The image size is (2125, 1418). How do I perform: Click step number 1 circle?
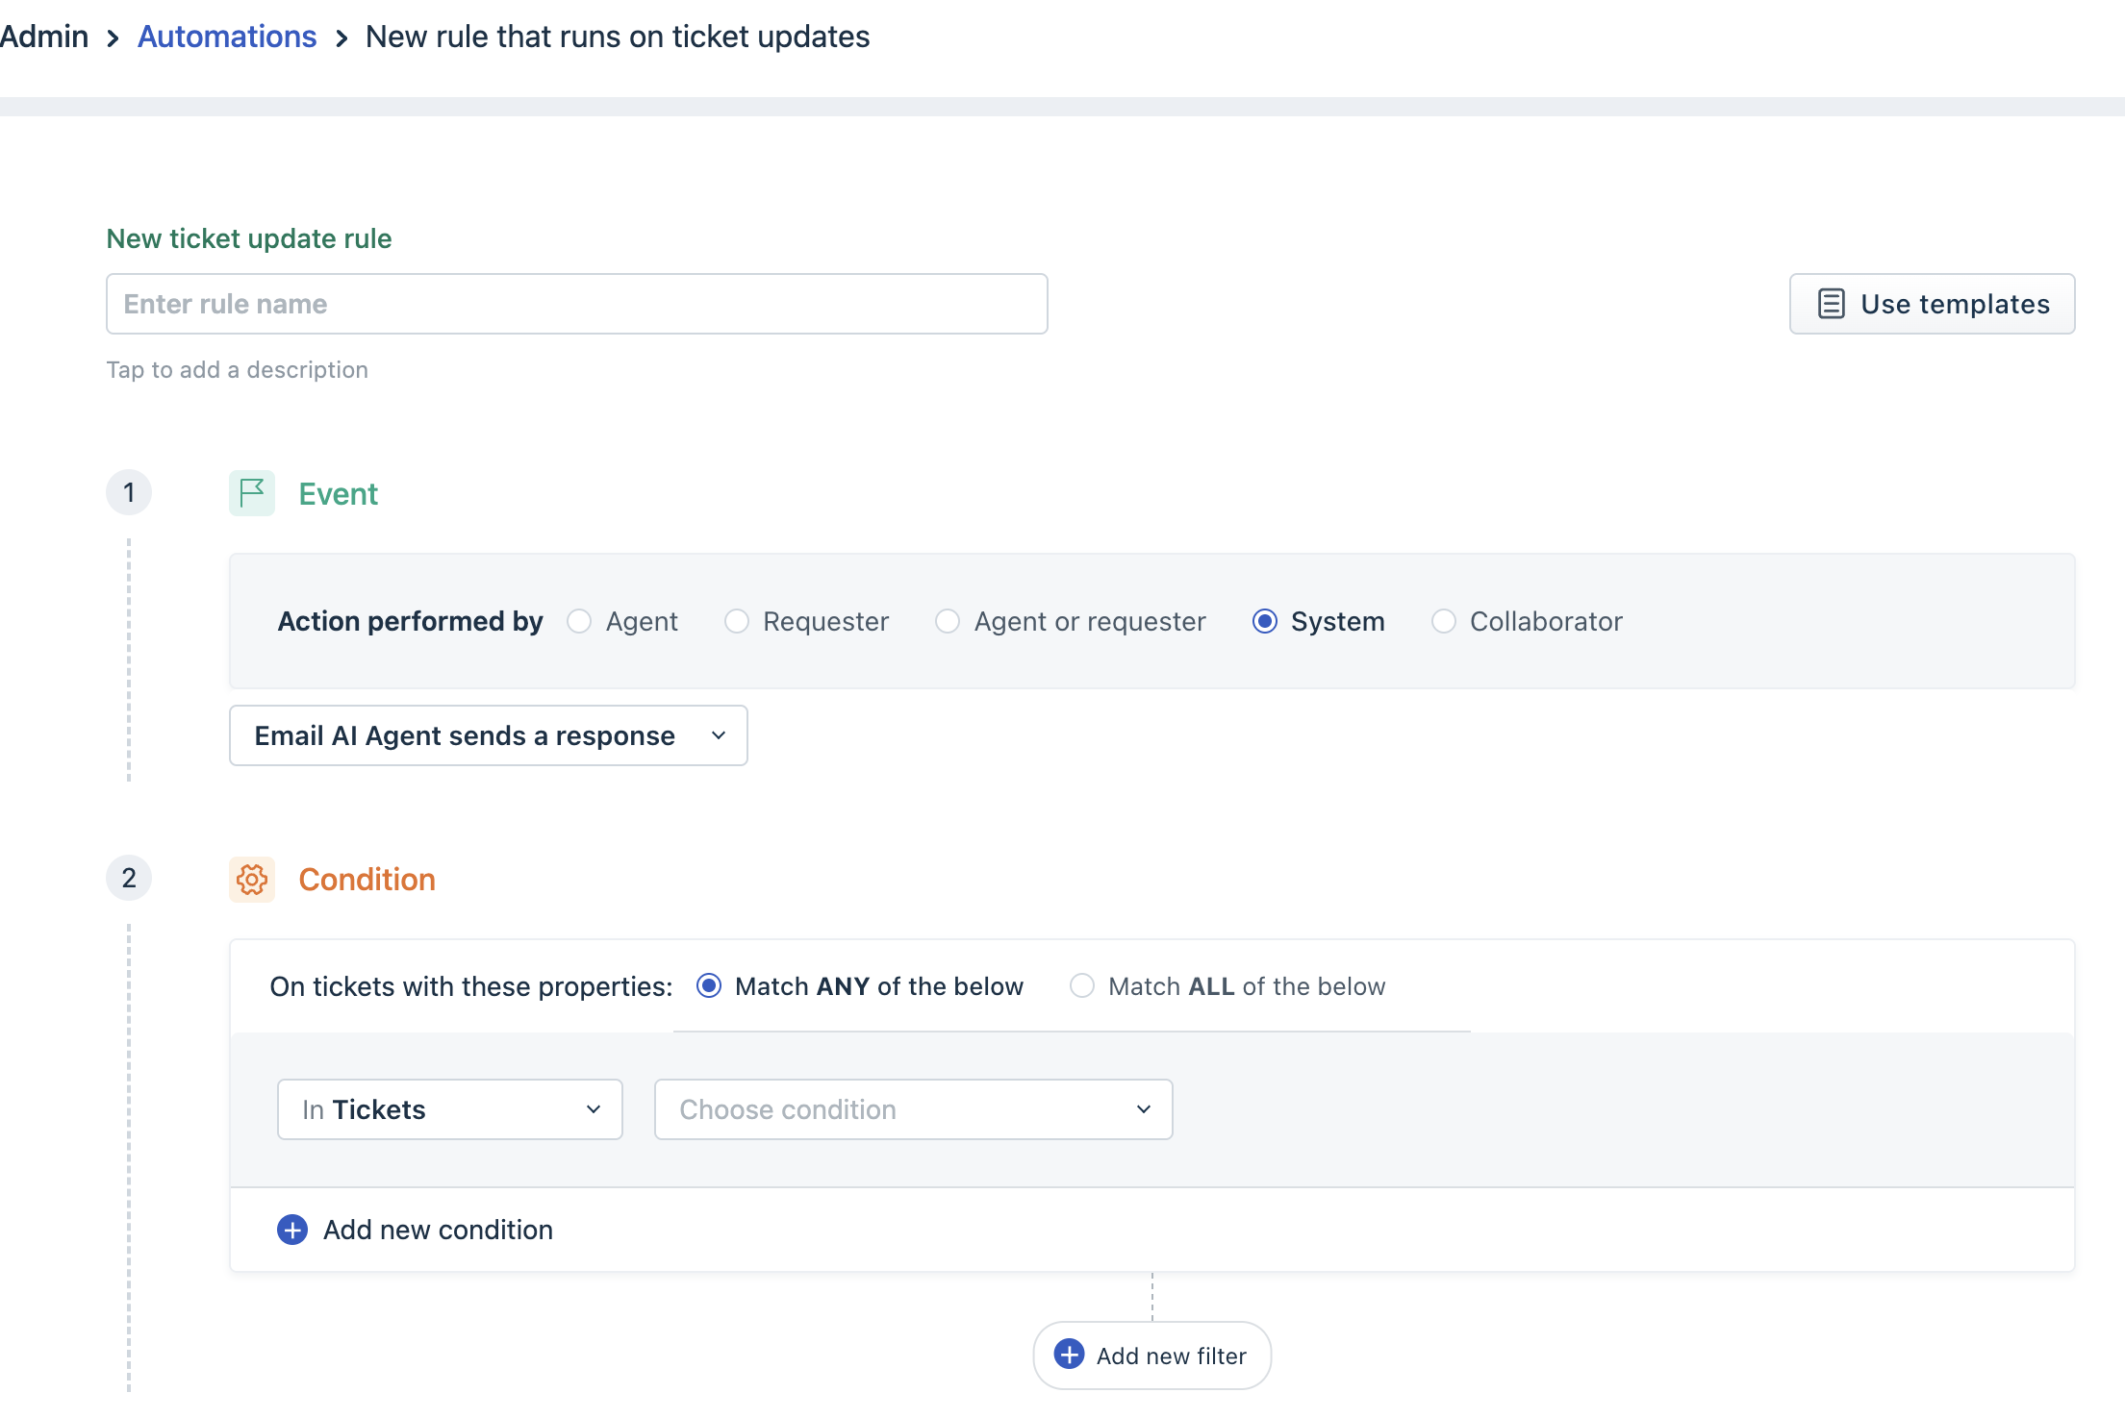[129, 492]
